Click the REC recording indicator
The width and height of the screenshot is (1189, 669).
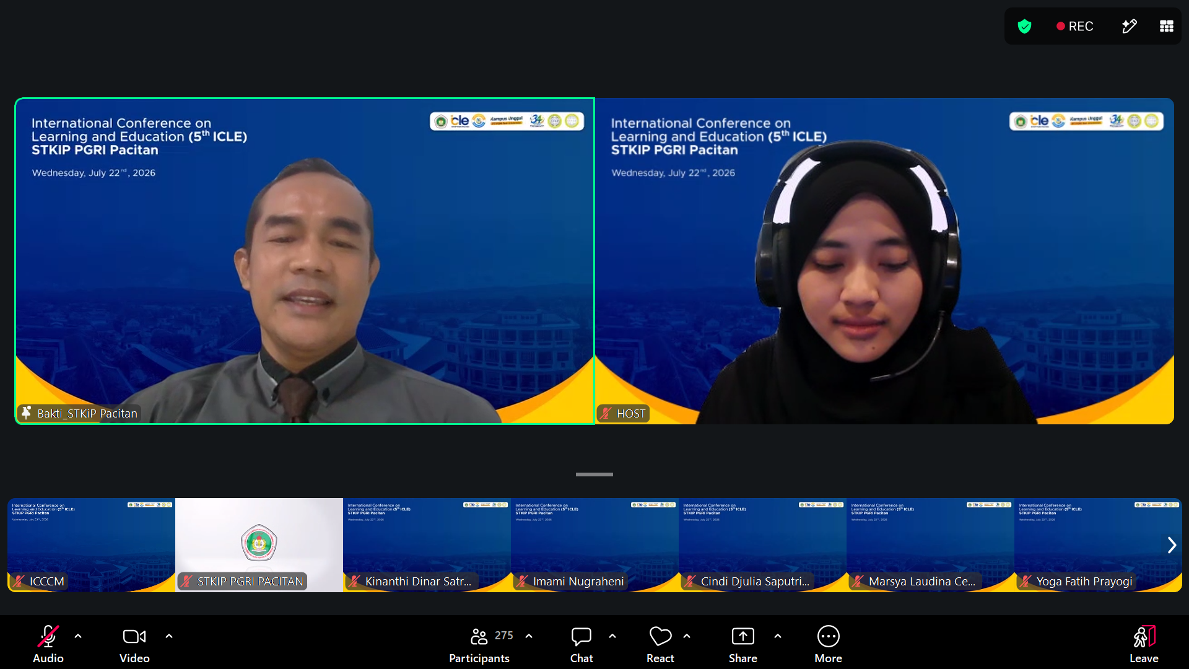click(1075, 26)
